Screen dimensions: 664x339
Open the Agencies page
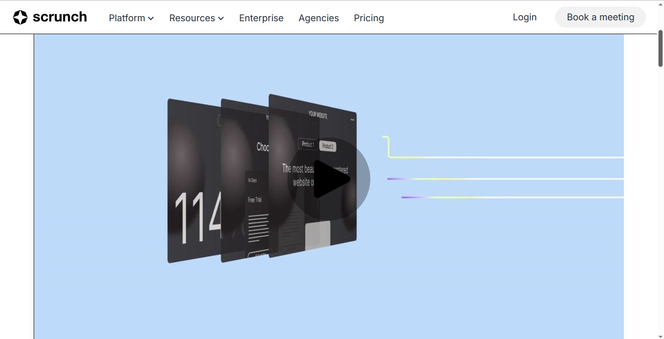tap(319, 18)
